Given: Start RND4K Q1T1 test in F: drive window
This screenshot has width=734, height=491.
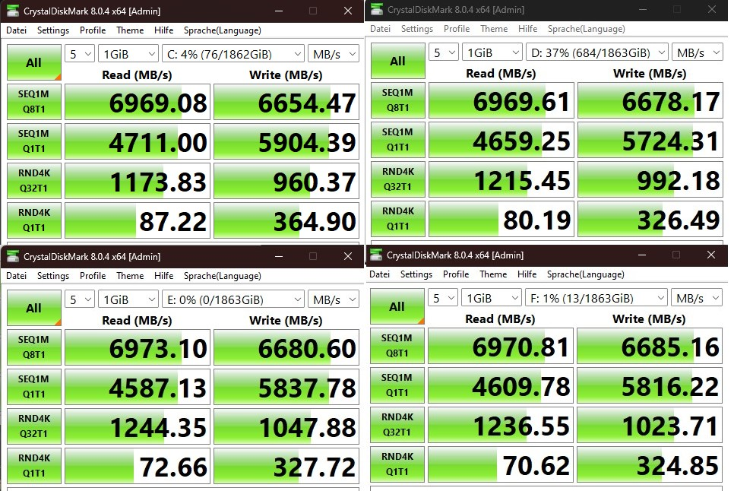Looking at the screenshot, I should tap(397, 464).
